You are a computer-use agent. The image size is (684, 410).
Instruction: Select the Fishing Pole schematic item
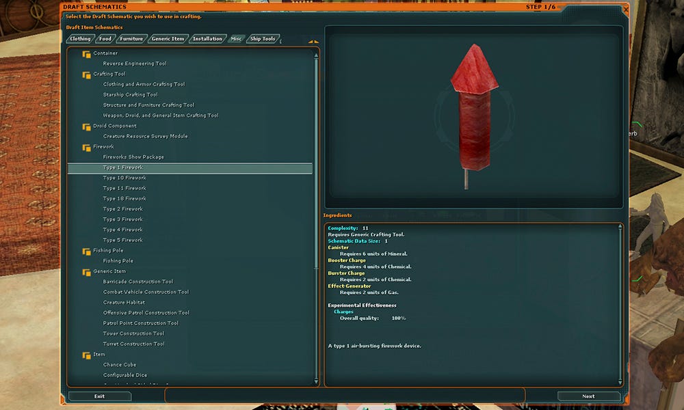click(x=118, y=261)
